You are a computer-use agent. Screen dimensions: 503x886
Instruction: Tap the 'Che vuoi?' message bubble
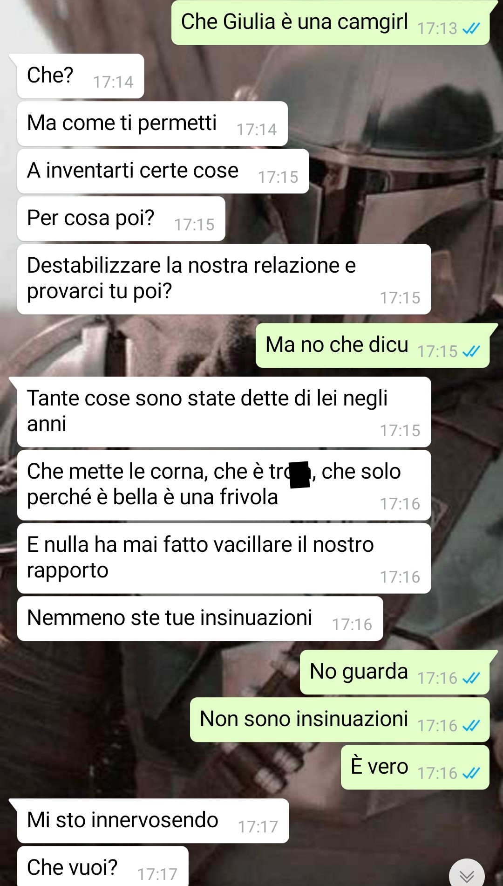103,866
